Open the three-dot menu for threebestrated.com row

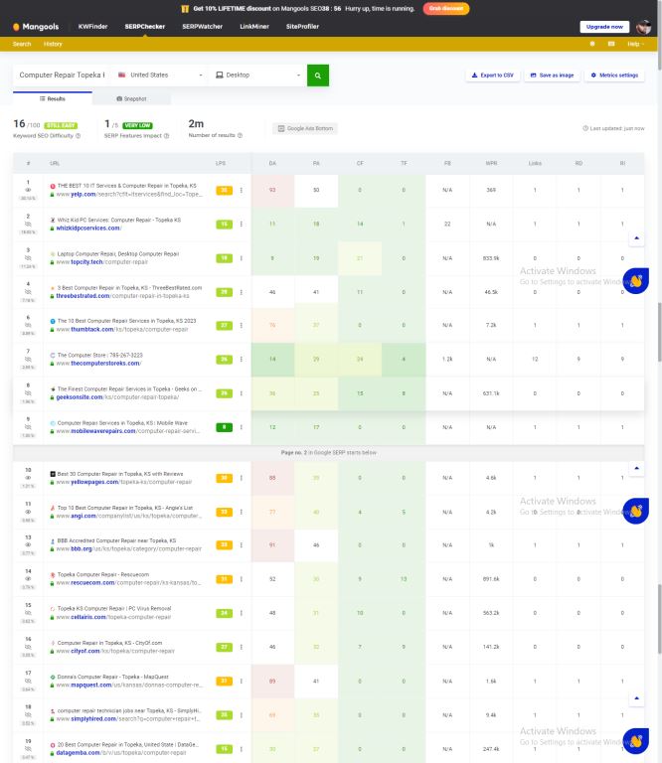(x=241, y=292)
